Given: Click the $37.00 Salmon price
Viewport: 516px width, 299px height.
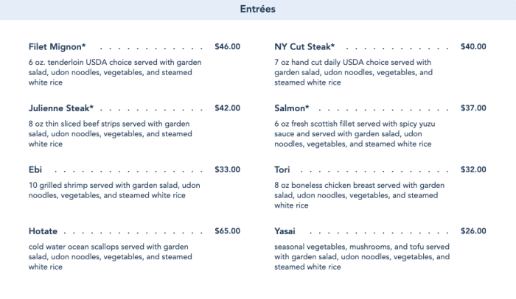Looking at the screenshot, I should 473,108.
